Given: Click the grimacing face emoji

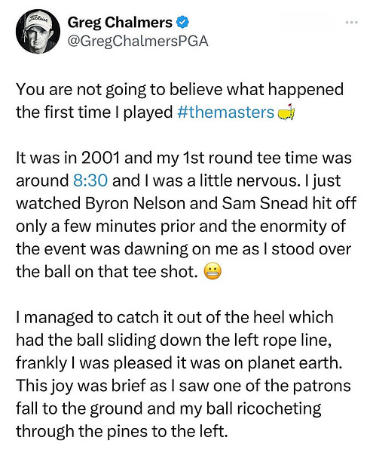Looking at the screenshot, I should coord(213,272).
